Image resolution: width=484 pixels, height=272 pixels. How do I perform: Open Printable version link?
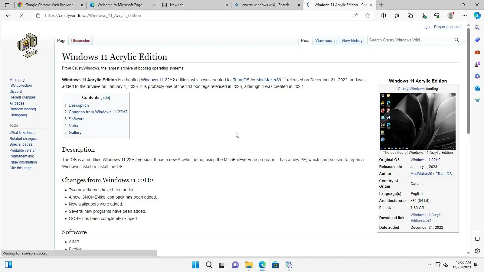23,151
